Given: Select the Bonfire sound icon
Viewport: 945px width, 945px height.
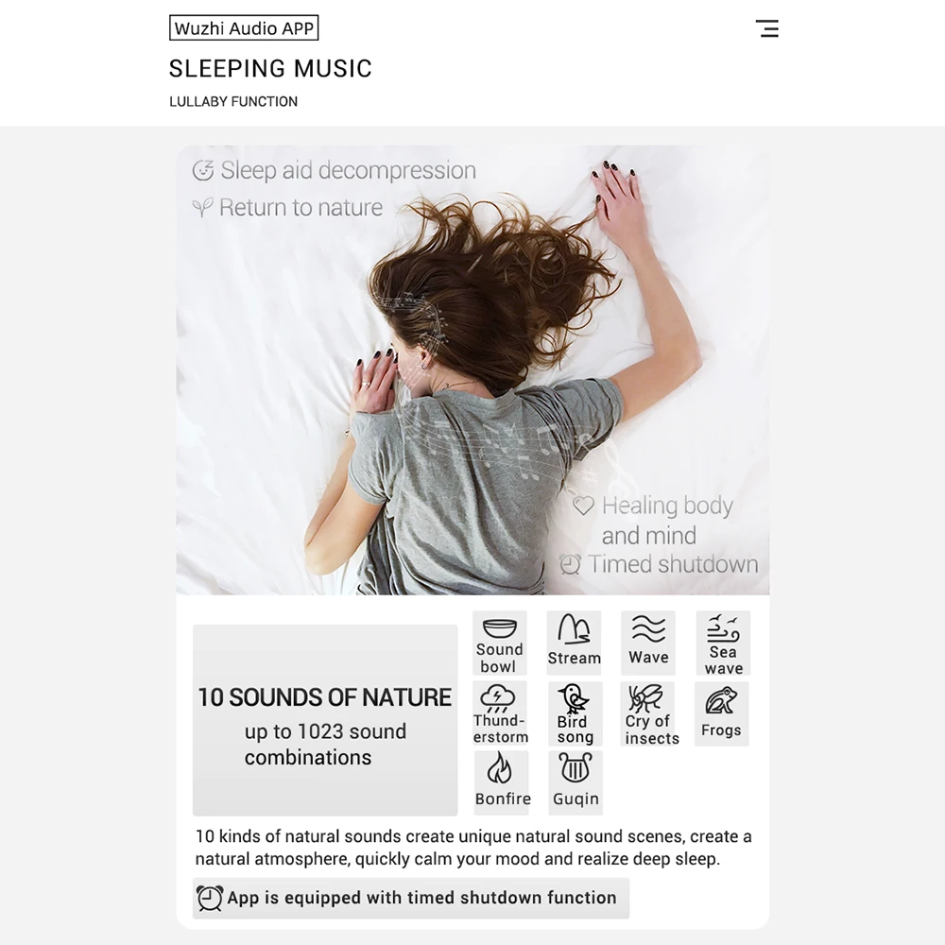Looking at the screenshot, I should pyautogui.click(x=502, y=782).
